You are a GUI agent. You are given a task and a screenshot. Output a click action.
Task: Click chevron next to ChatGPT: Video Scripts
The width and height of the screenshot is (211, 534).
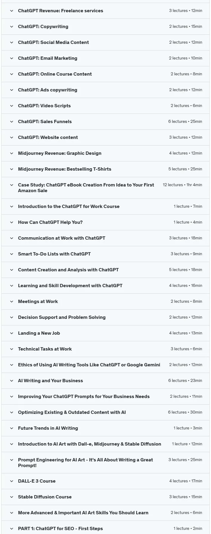pyautogui.click(x=12, y=106)
